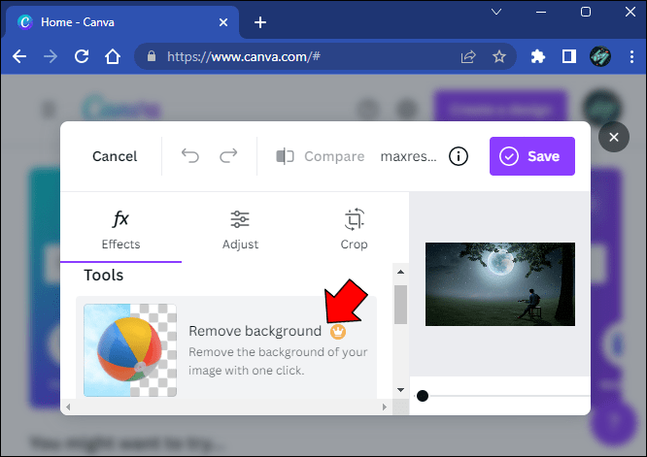Click the redo arrow icon
This screenshot has height=457, width=647.
coord(228,156)
